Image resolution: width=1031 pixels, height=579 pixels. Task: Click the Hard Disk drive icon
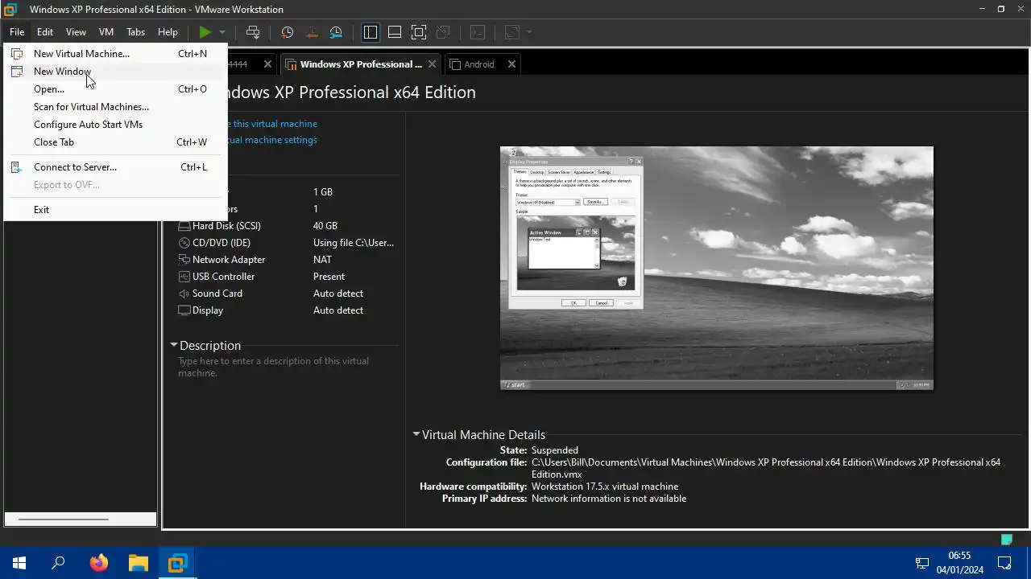pos(184,226)
